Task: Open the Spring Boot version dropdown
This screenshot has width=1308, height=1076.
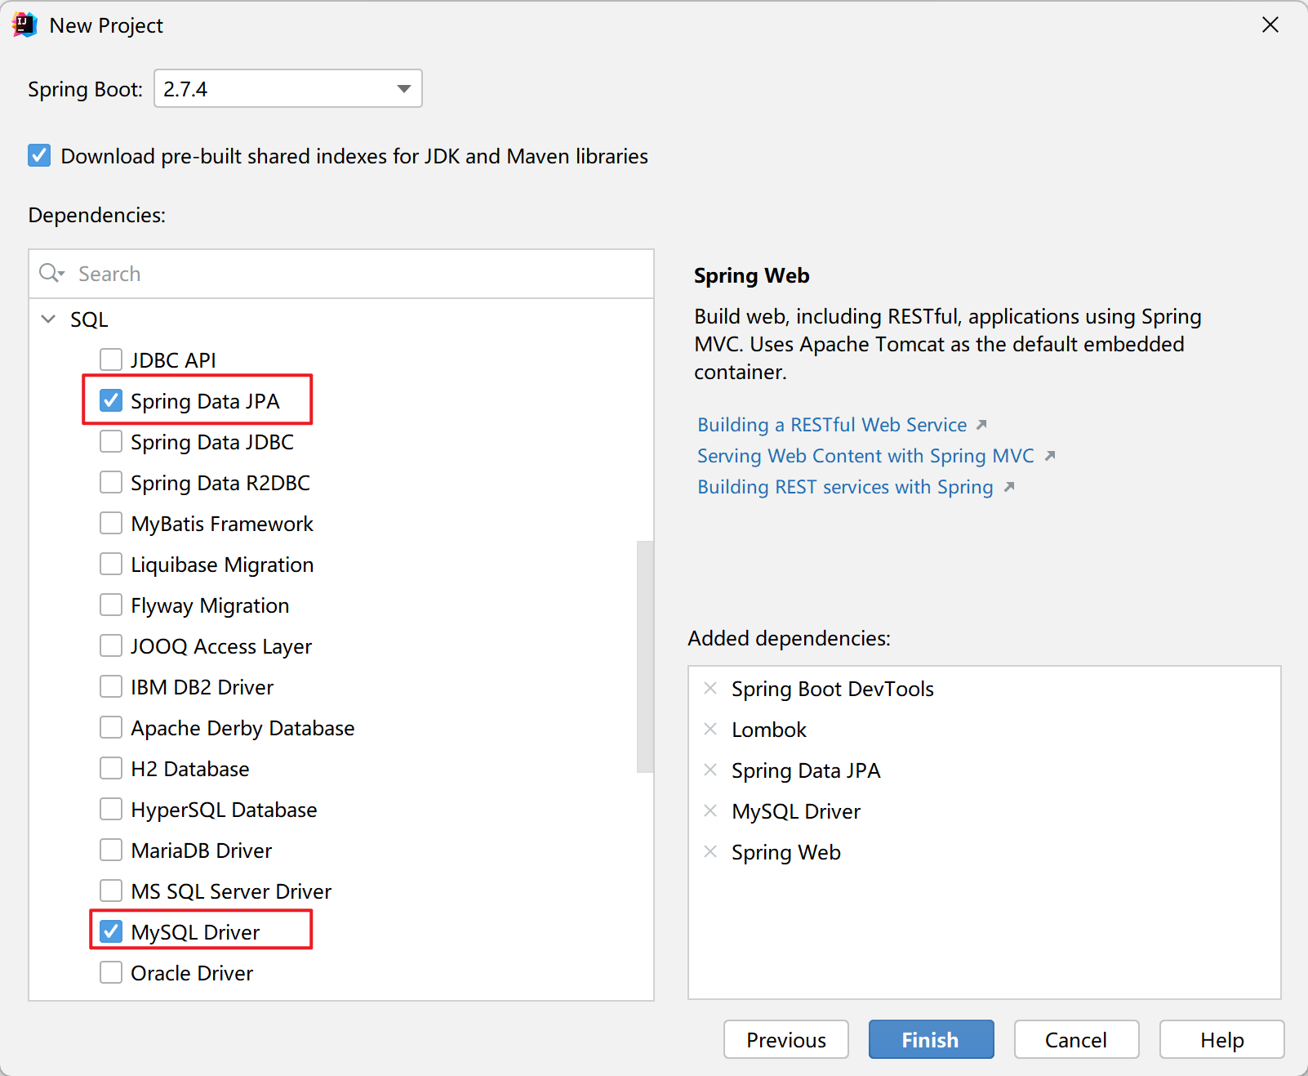Action: [288, 88]
